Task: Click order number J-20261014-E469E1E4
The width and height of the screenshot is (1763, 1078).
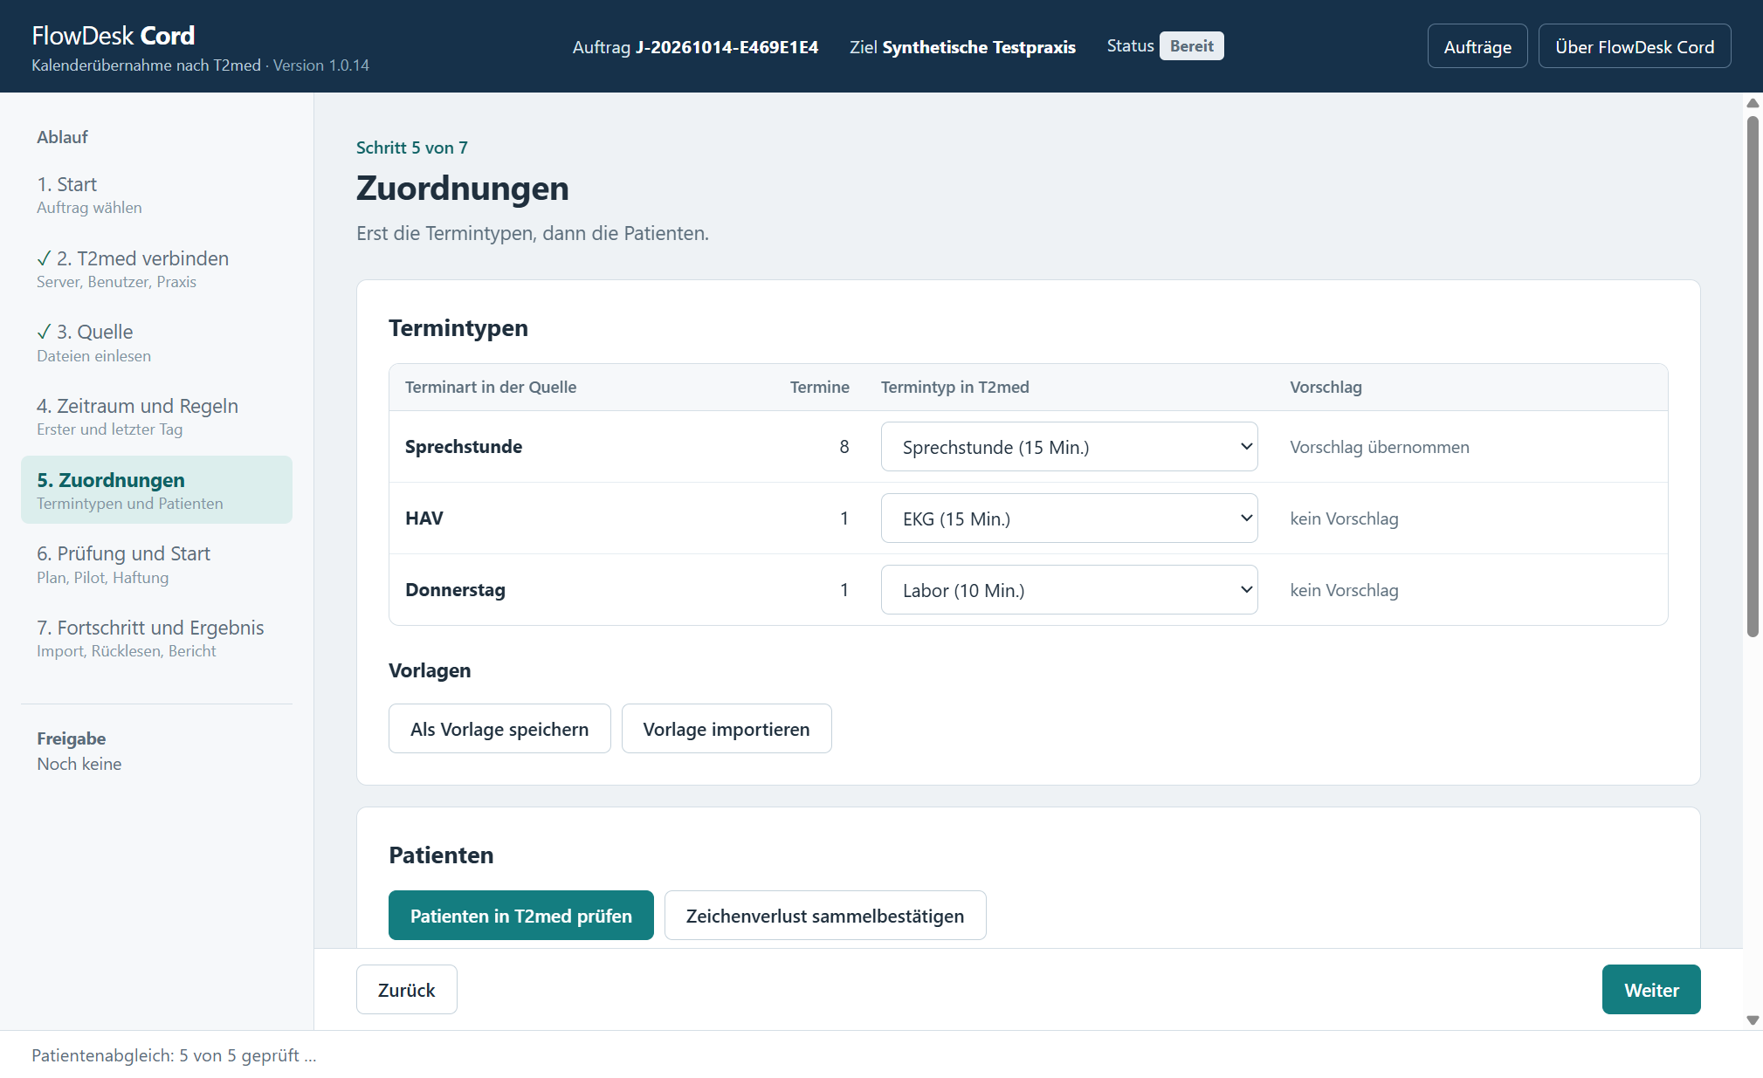Action: click(727, 47)
